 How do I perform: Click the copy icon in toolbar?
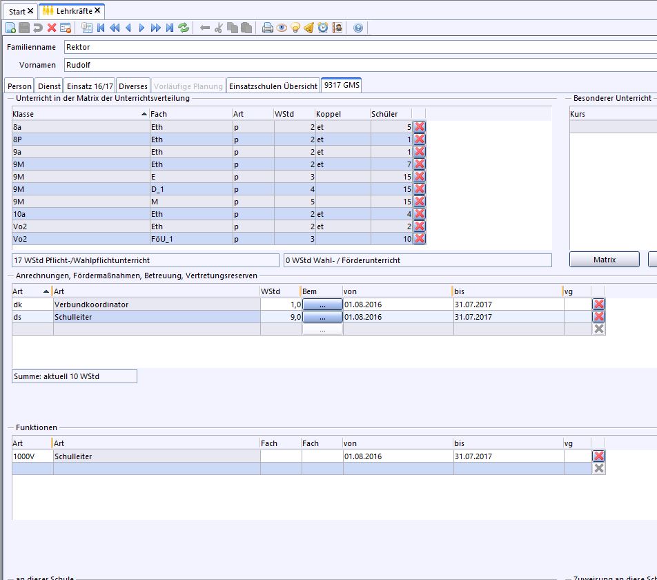(x=233, y=28)
